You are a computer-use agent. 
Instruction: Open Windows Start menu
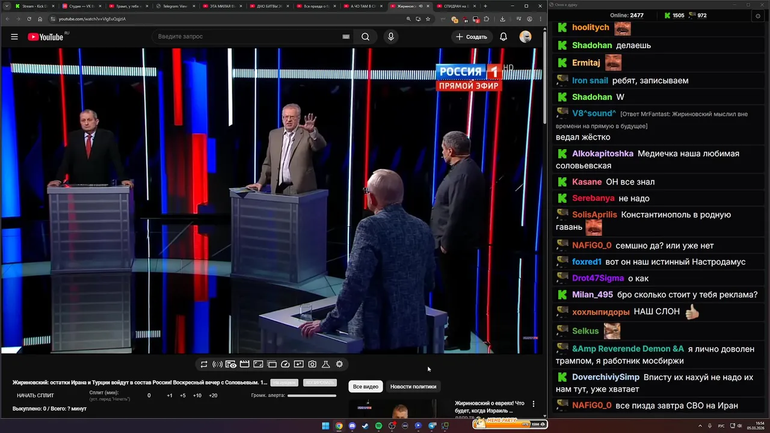click(325, 426)
